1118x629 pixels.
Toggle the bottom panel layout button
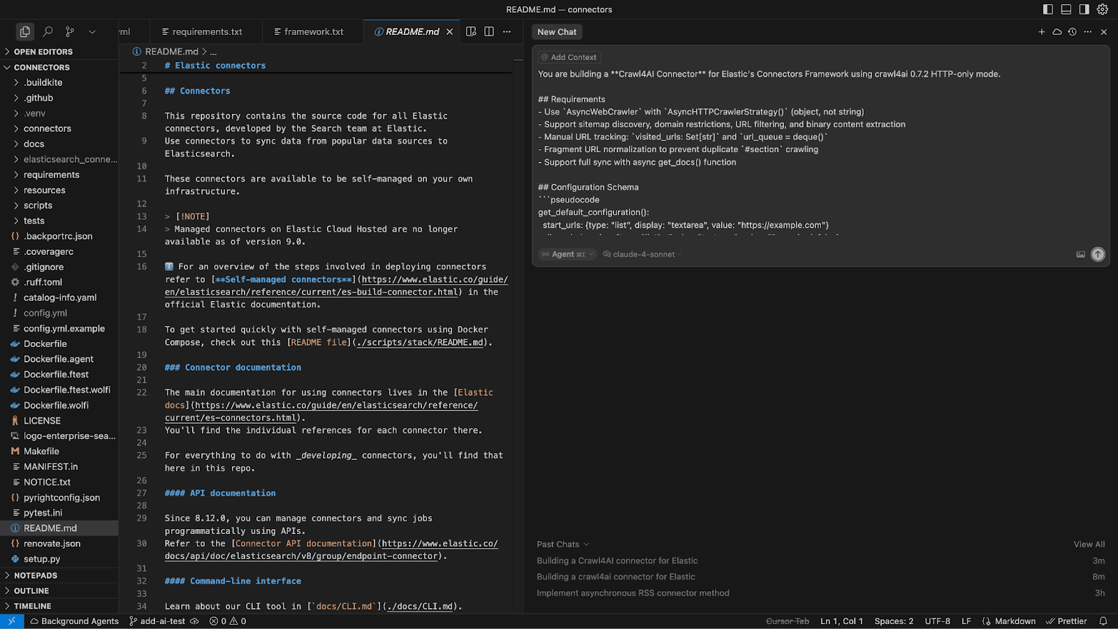pos(1066,9)
